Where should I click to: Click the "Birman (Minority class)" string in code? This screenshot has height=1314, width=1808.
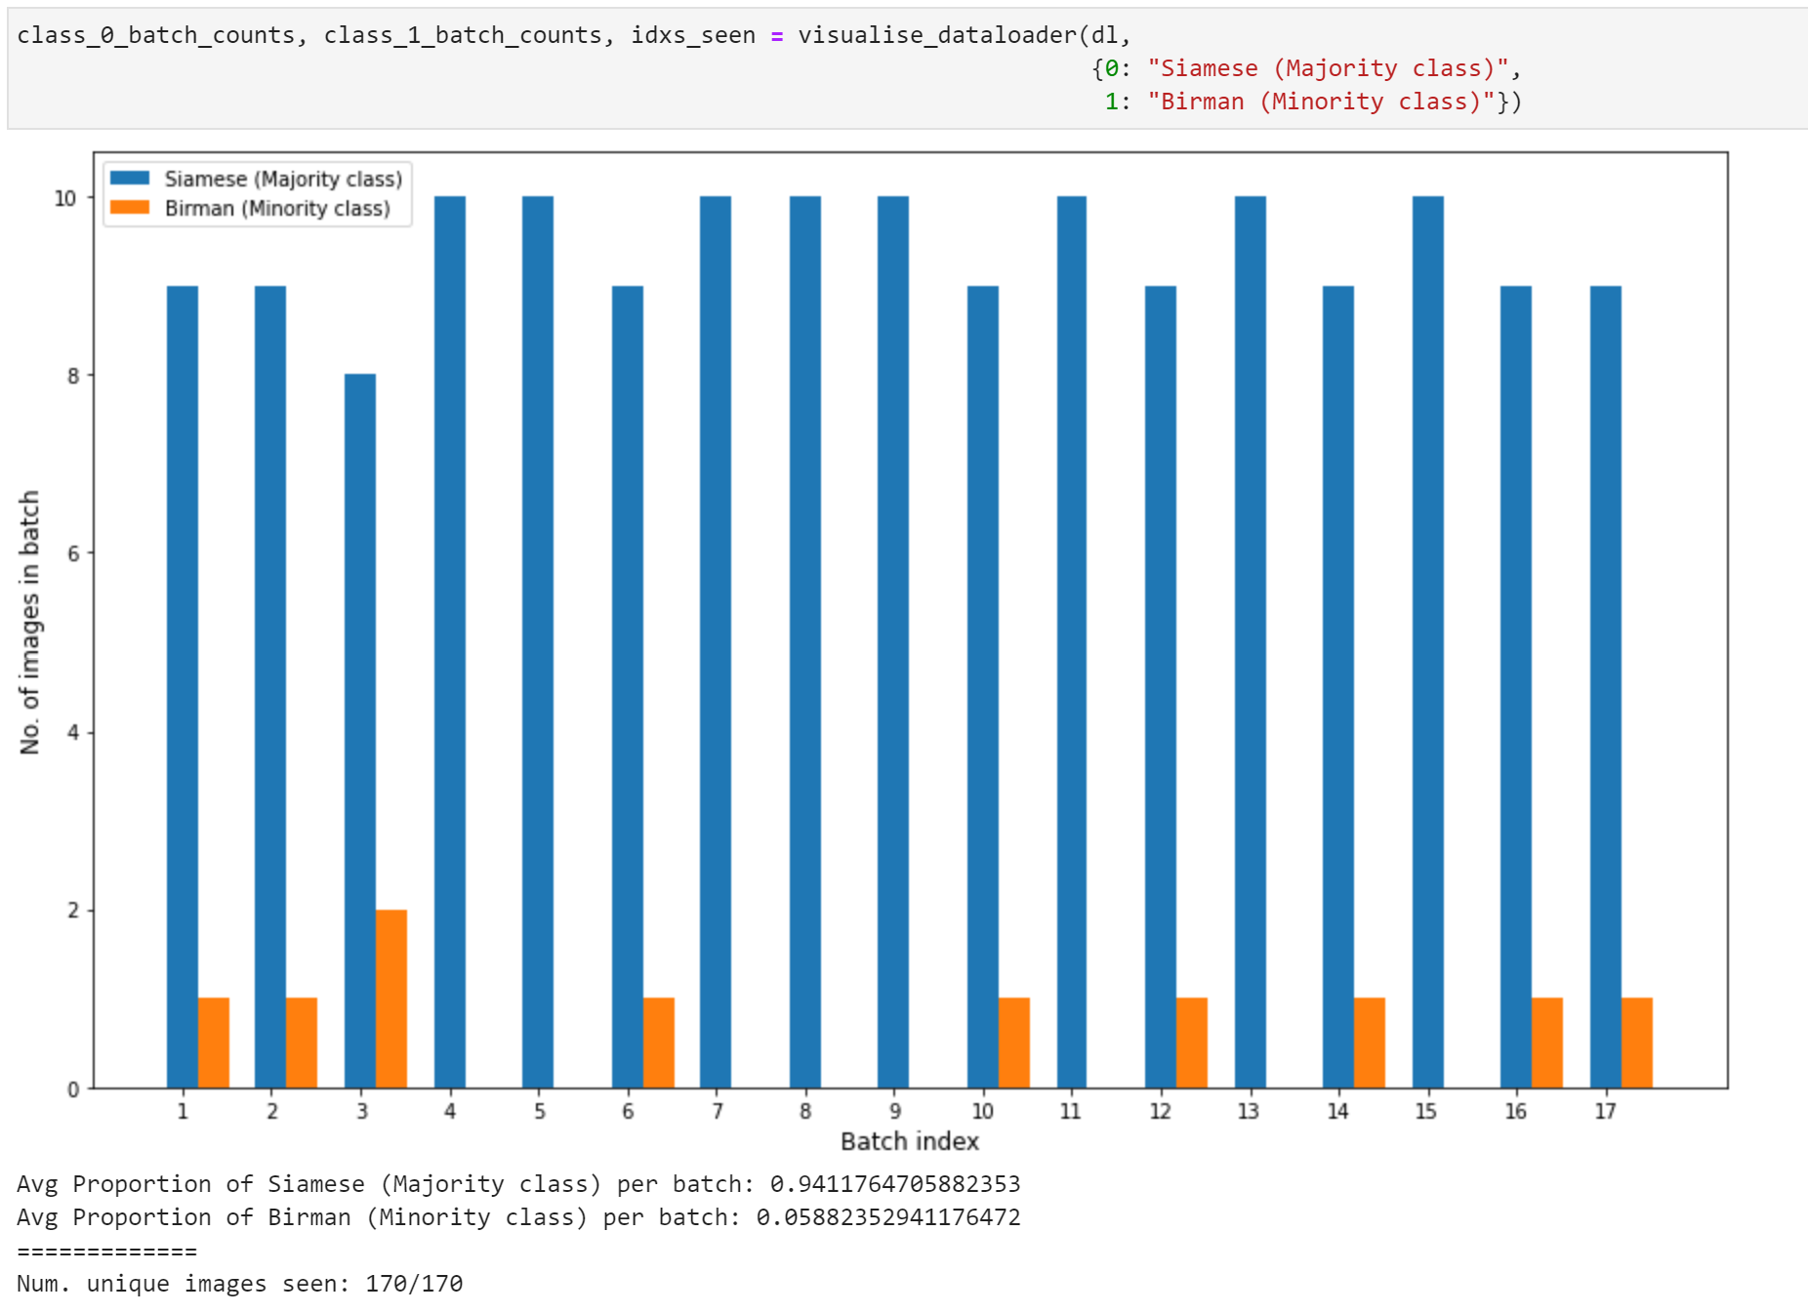pos(1321,102)
